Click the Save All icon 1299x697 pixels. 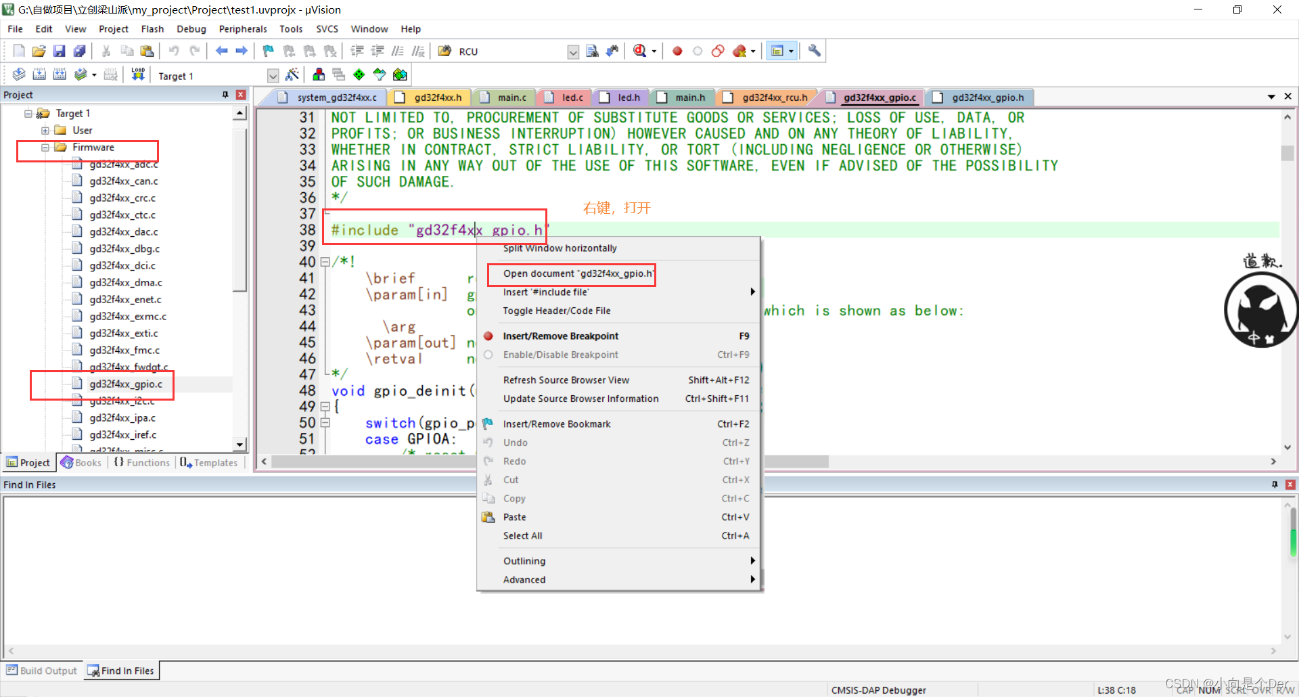click(x=80, y=51)
